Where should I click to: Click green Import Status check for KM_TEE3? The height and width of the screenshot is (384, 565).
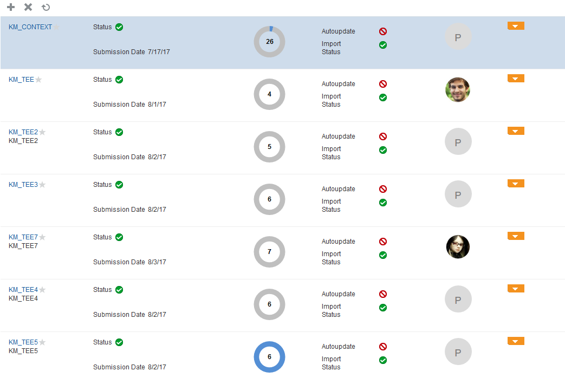pos(383,203)
